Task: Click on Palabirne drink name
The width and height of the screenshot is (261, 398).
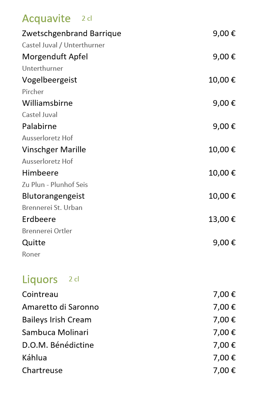Action: (x=39, y=126)
